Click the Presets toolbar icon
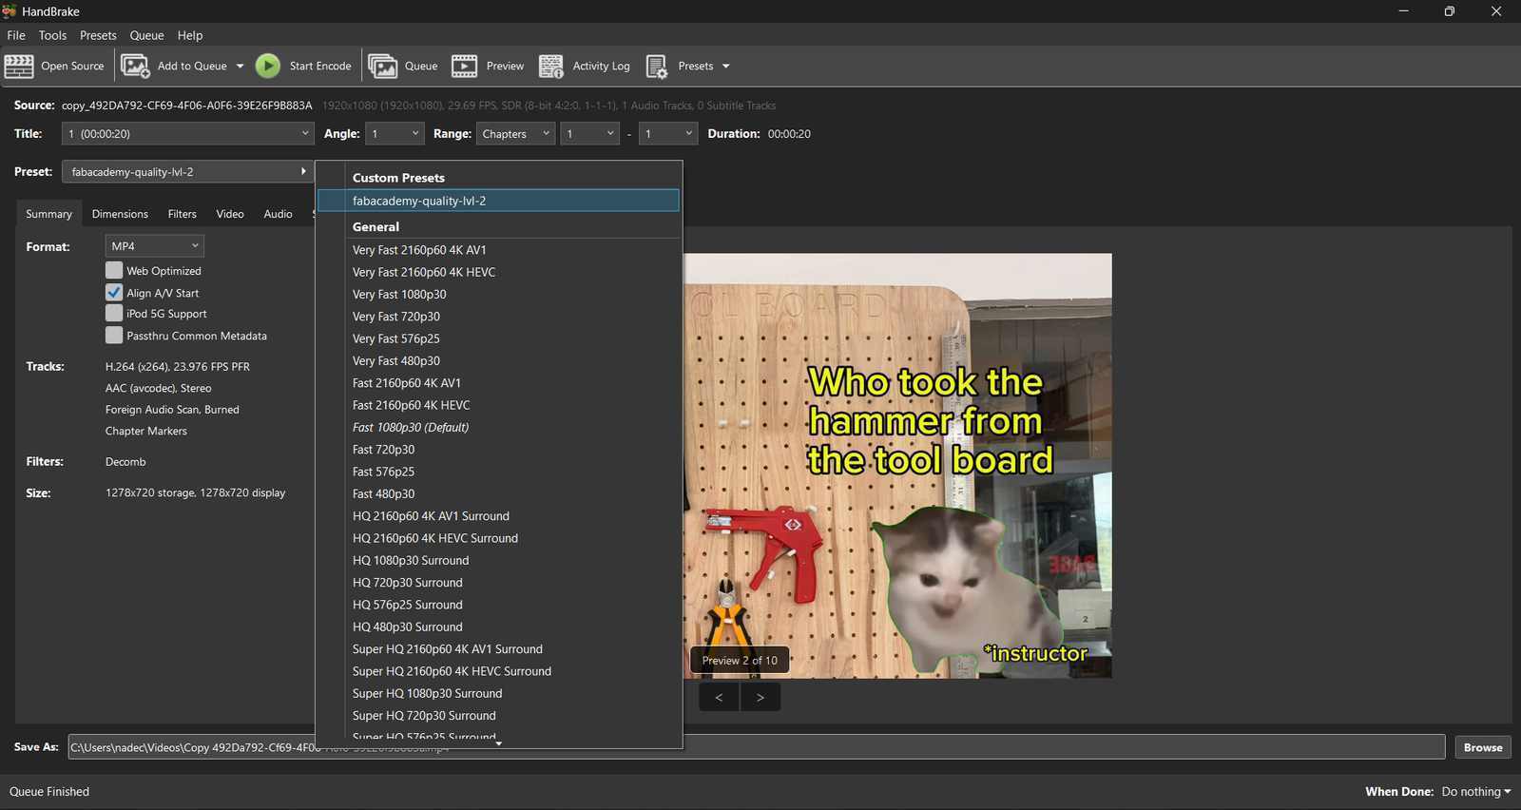1521x810 pixels. click(657, 67)
